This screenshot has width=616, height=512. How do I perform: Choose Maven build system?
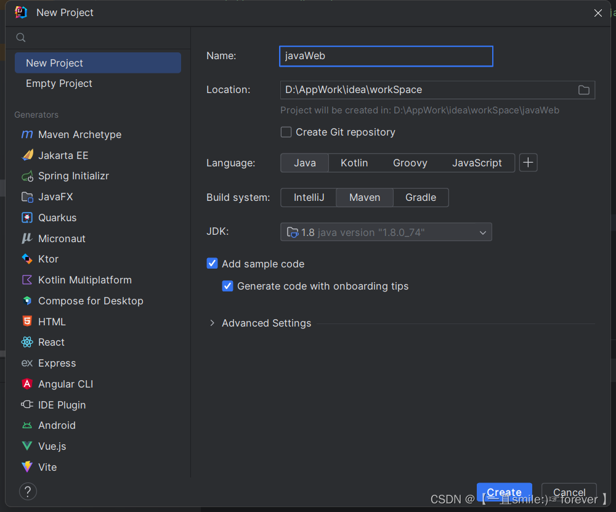tap(365, 197)
